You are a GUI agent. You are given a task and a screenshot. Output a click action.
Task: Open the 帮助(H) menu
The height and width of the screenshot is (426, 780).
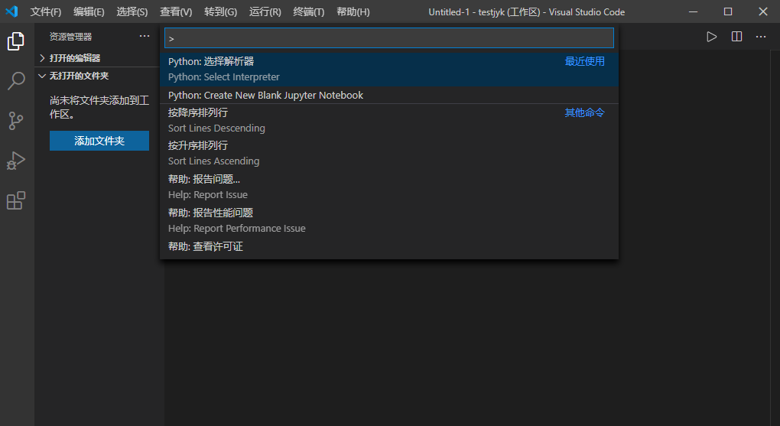[353, 12]
